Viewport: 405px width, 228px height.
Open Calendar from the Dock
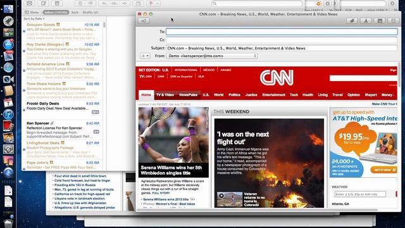8,103
